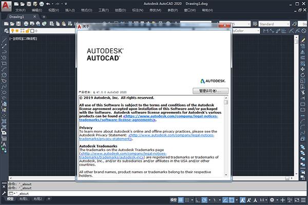The height and width of the screenshot is (205, 308).
Task: Click Diameter dimension tool icon
Action: click(304, 31)
